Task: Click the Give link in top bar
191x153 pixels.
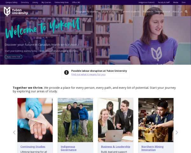Action: [183, 3]
